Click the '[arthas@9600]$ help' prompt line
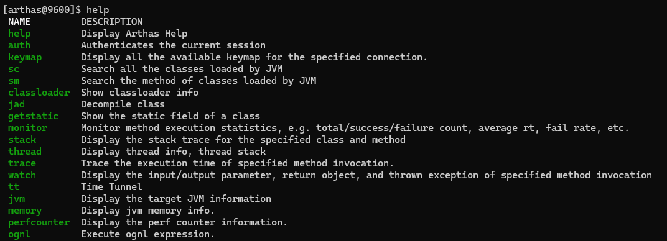Image resolution: width=667 pixels, height=241 pixels. [x=56, y=10]
